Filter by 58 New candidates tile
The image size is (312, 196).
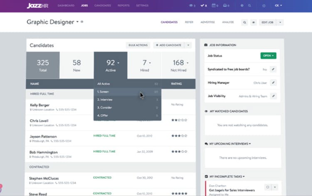pos(77,65)
